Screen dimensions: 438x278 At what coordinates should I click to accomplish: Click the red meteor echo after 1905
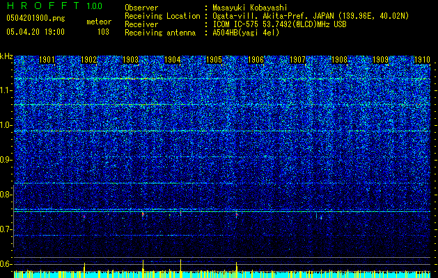point(237,215)
